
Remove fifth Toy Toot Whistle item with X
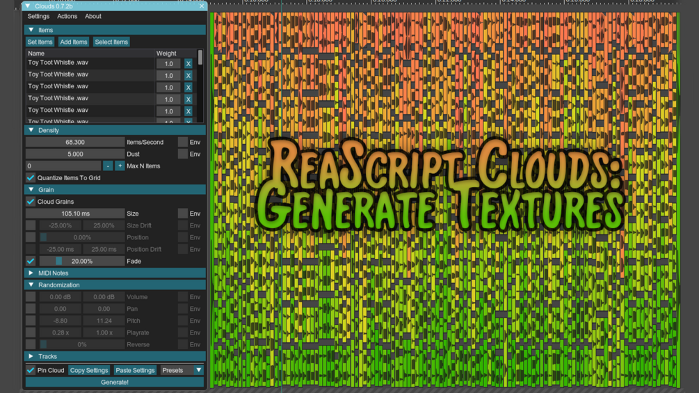[188, 111]
